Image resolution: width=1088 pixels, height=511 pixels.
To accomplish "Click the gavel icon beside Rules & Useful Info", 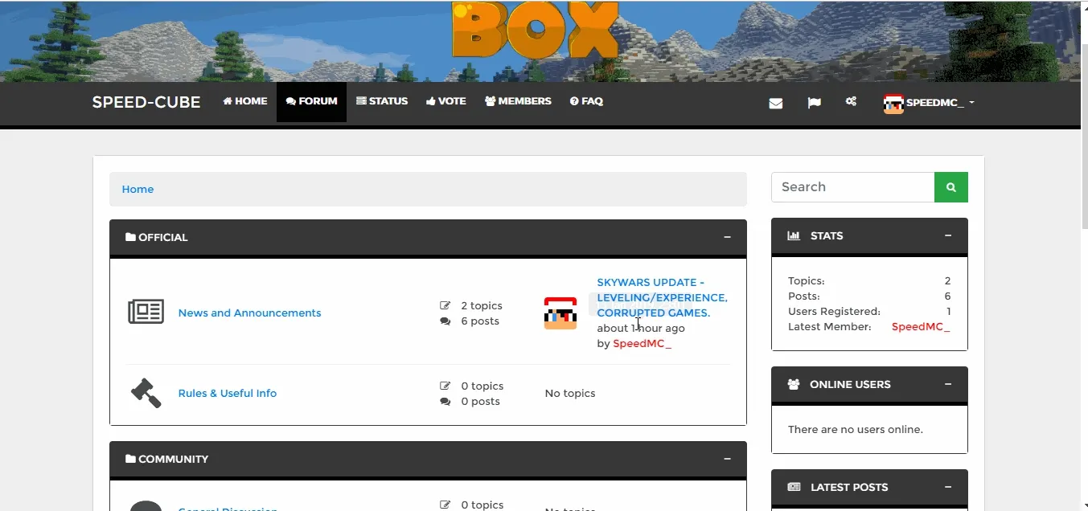I will click(146, 393).
